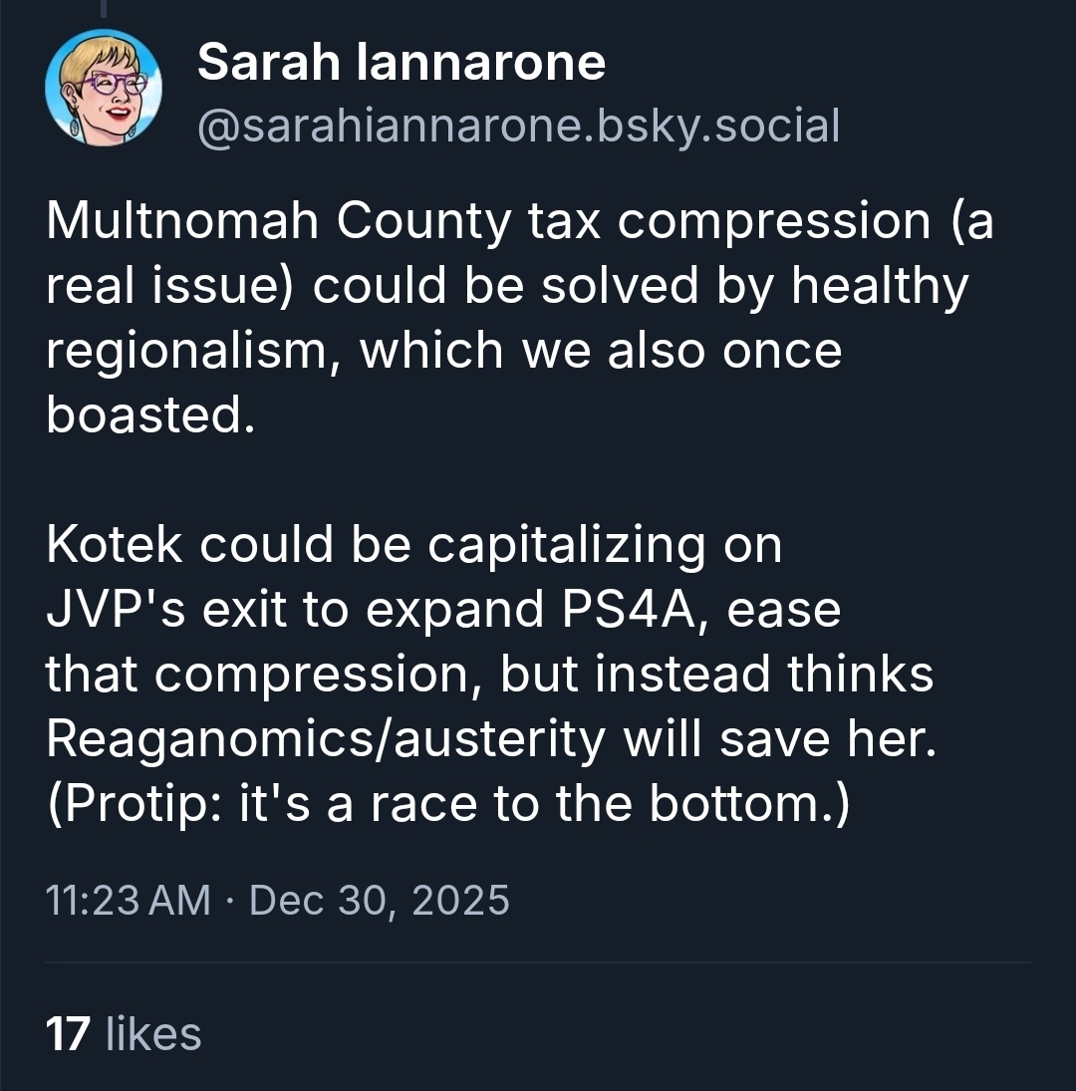Click the Sarah Iannarone display name
This screenshot has height=1091, width=1076.
pos(402,64)
